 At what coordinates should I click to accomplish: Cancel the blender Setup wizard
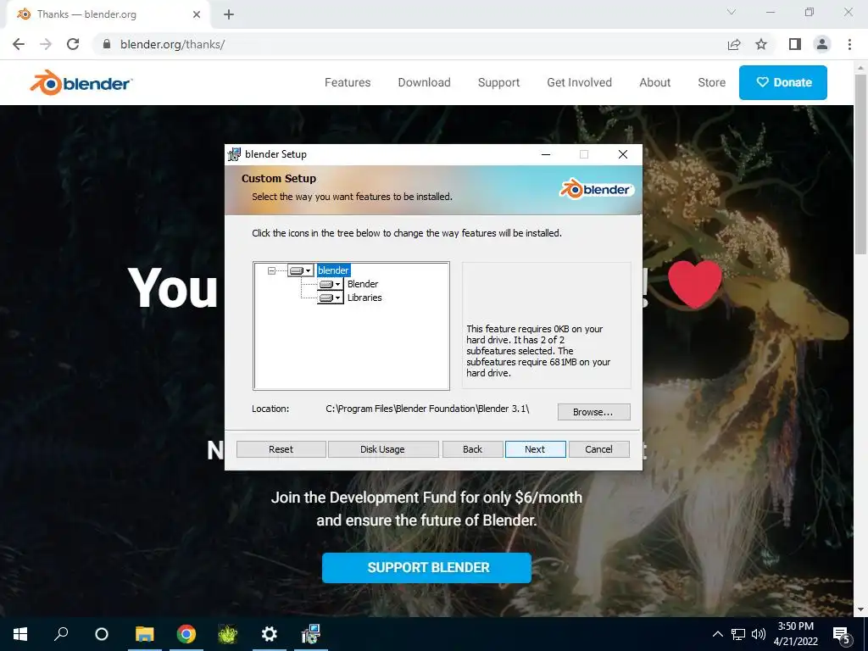(x=599, y=449)
